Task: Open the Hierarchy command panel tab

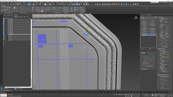Action: pyautogui.click(x=146, y=15)
